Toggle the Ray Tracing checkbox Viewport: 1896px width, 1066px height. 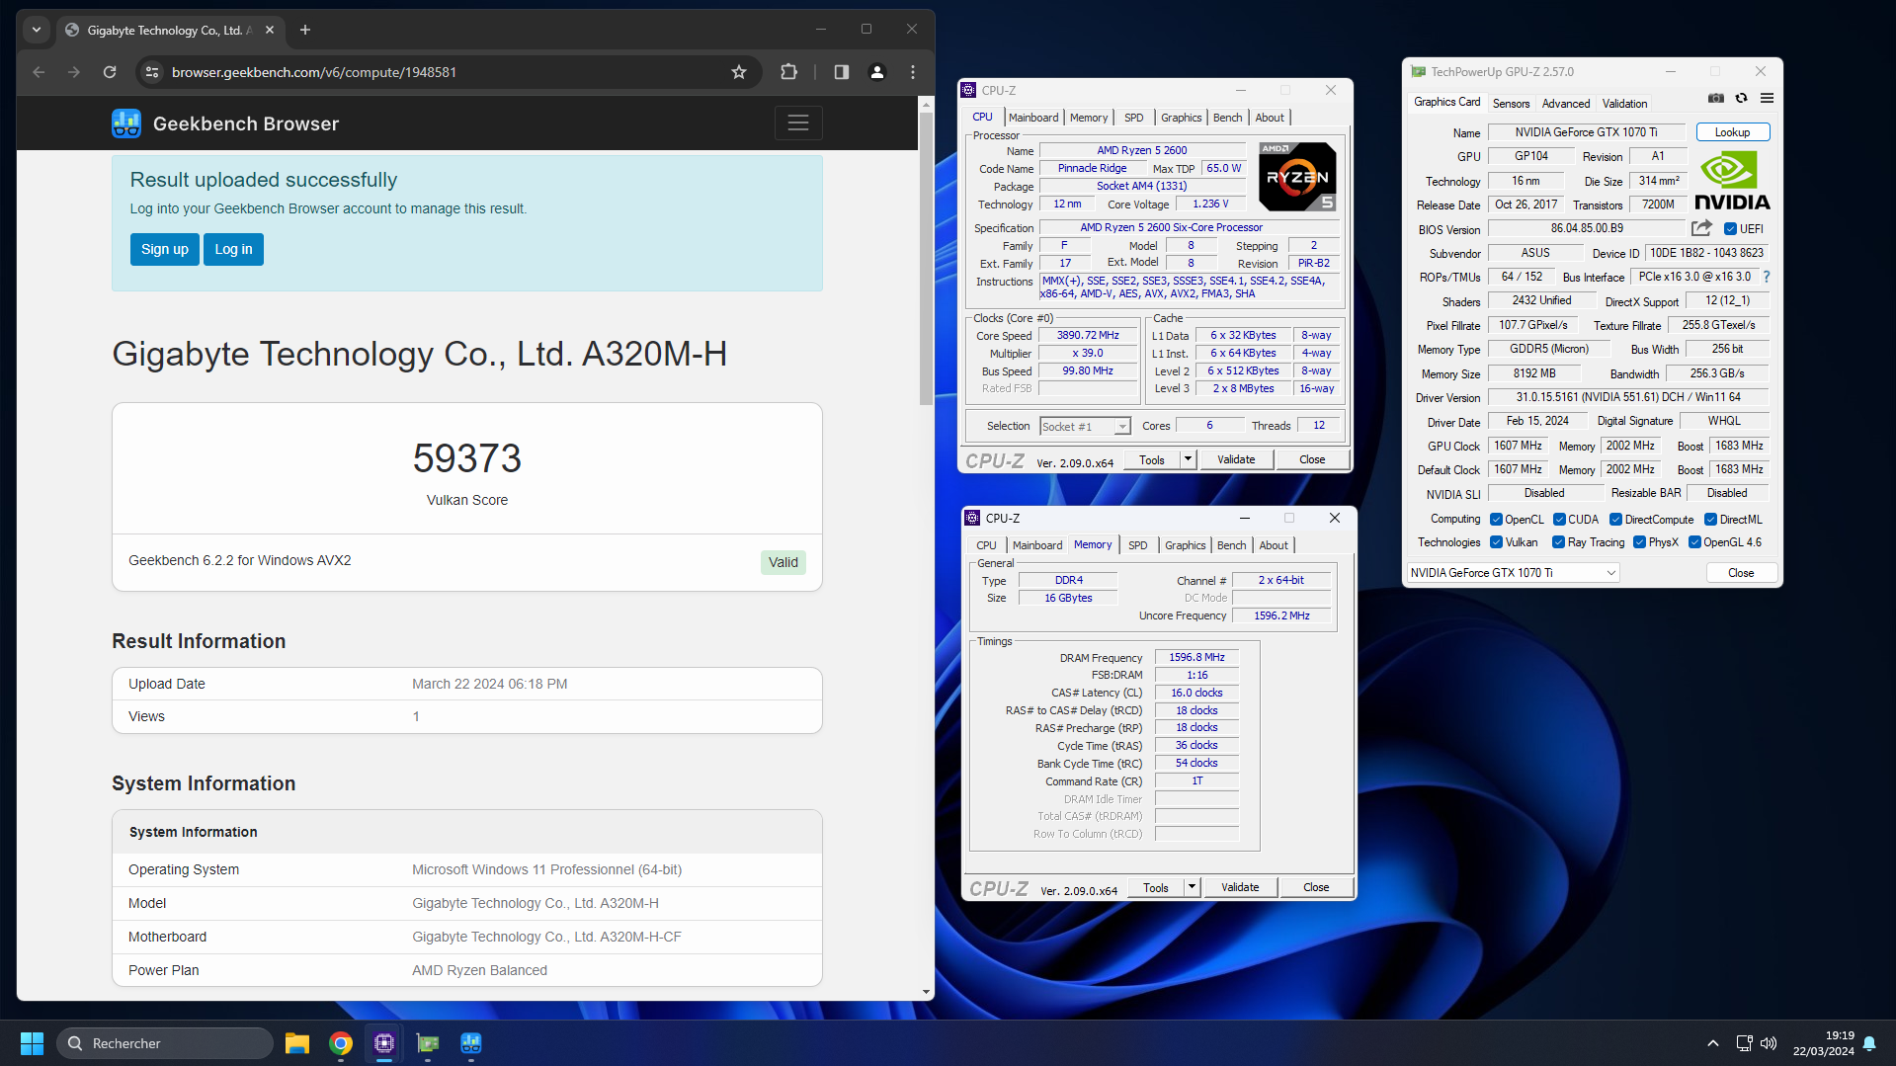[1558, 542]
